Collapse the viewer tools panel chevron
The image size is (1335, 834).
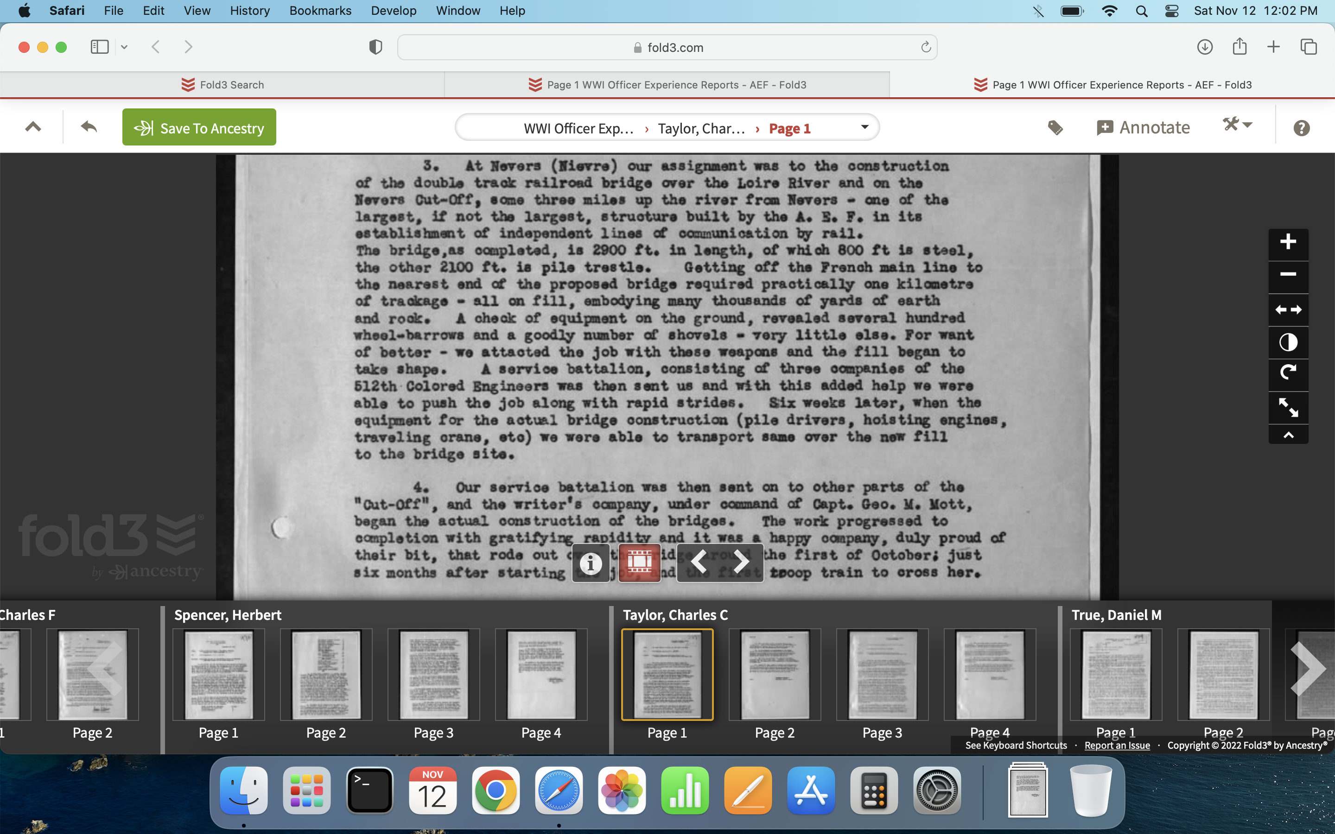pos(1288,435)
